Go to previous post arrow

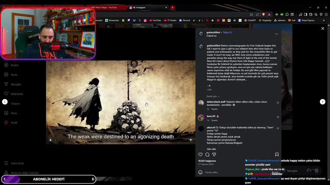5,102
